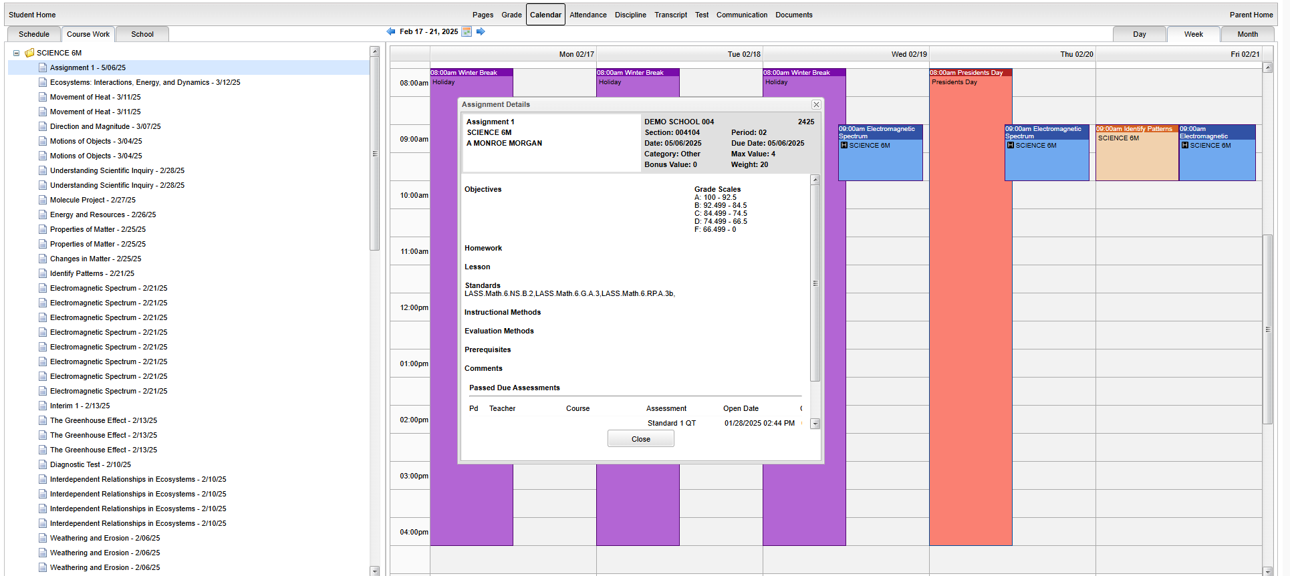Screen dimensions: 1290x576
Task: Open the Documents menu
Action: tap(794, 15)
